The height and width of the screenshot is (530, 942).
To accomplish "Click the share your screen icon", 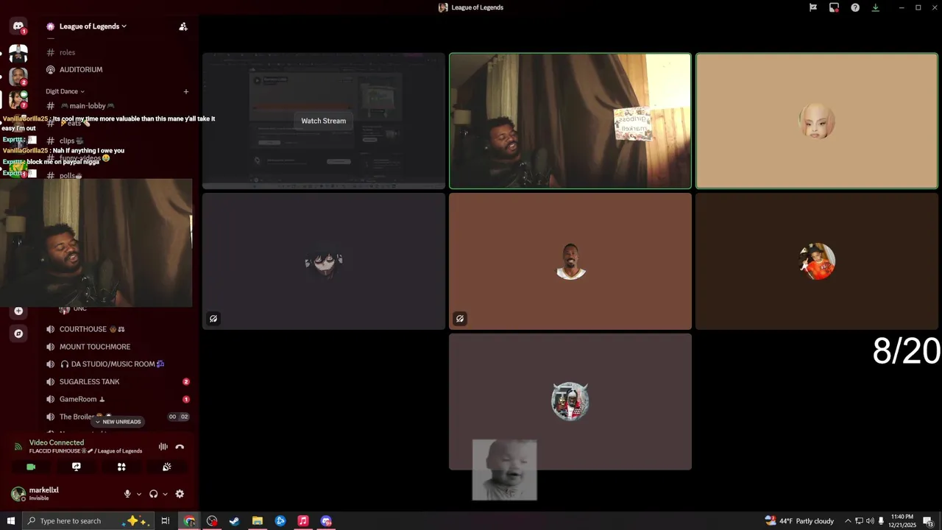I will click(x=76, y=467).
